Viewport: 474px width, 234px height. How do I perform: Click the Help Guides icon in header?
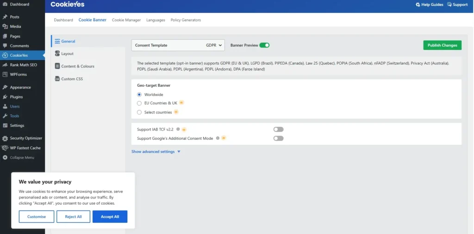click(x=418, y=5)
